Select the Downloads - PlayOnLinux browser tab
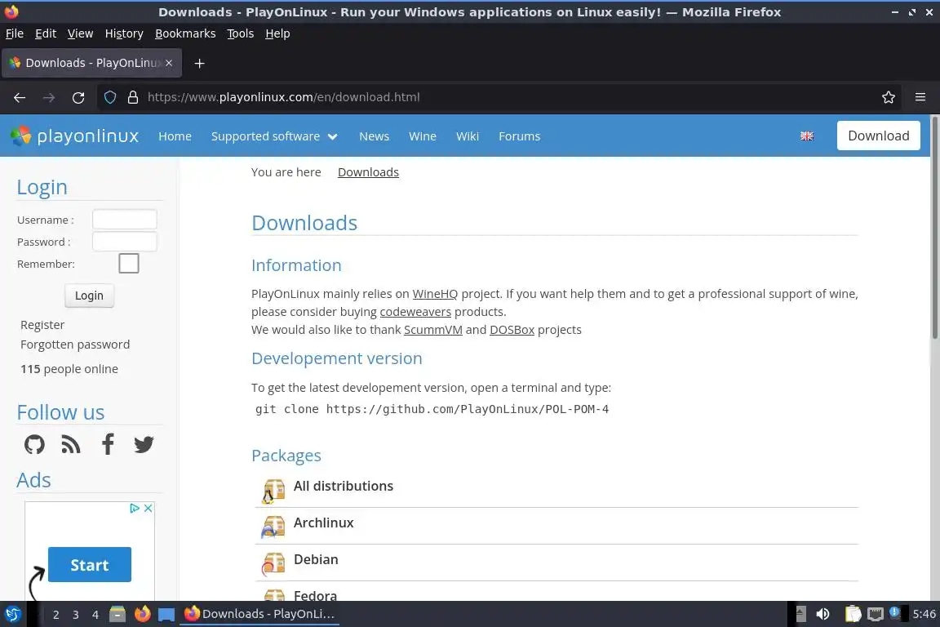 click(x=91, y=63)
